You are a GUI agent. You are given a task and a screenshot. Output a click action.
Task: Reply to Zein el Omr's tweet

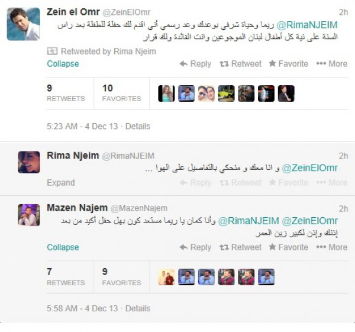point(195,64)
